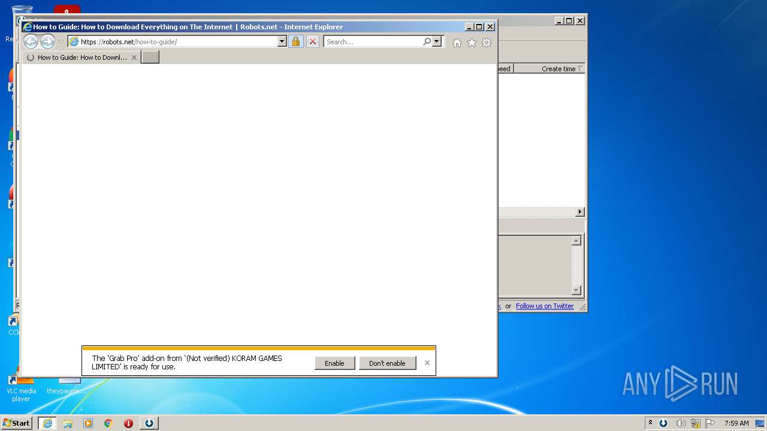Launch Google Chrome from the taskbar
The height and width of the screenshot is (431, 767).
point(108,423)
